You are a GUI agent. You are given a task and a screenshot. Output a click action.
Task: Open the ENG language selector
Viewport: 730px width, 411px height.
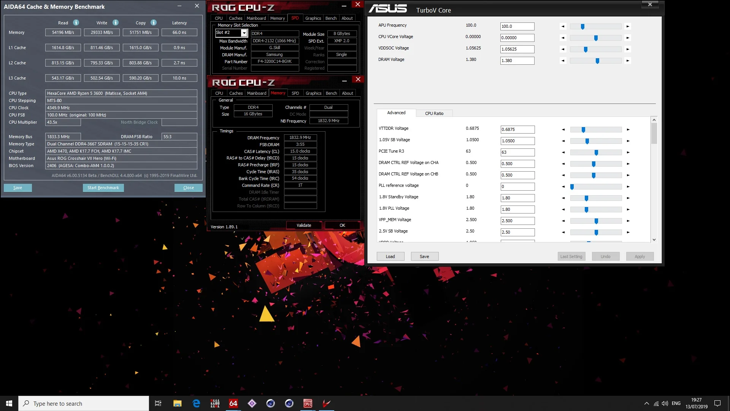click(x=676, y=403)
